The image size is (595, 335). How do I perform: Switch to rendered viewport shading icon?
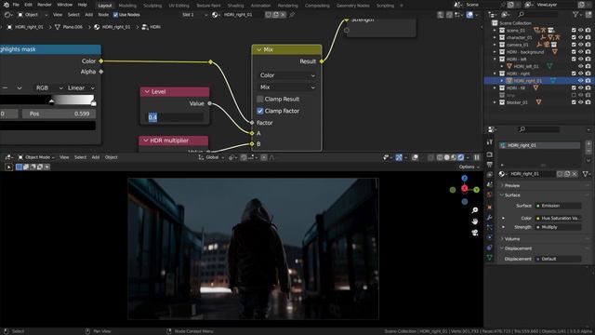[461, 157]
